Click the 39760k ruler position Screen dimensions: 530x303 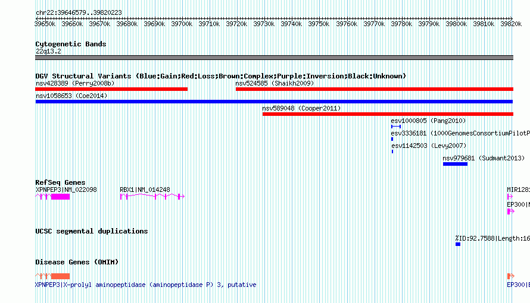pyautogui.click(x=347, y=24)
